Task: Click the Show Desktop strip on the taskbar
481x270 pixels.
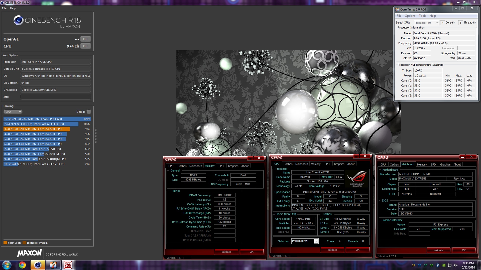Action: point(479,265)
